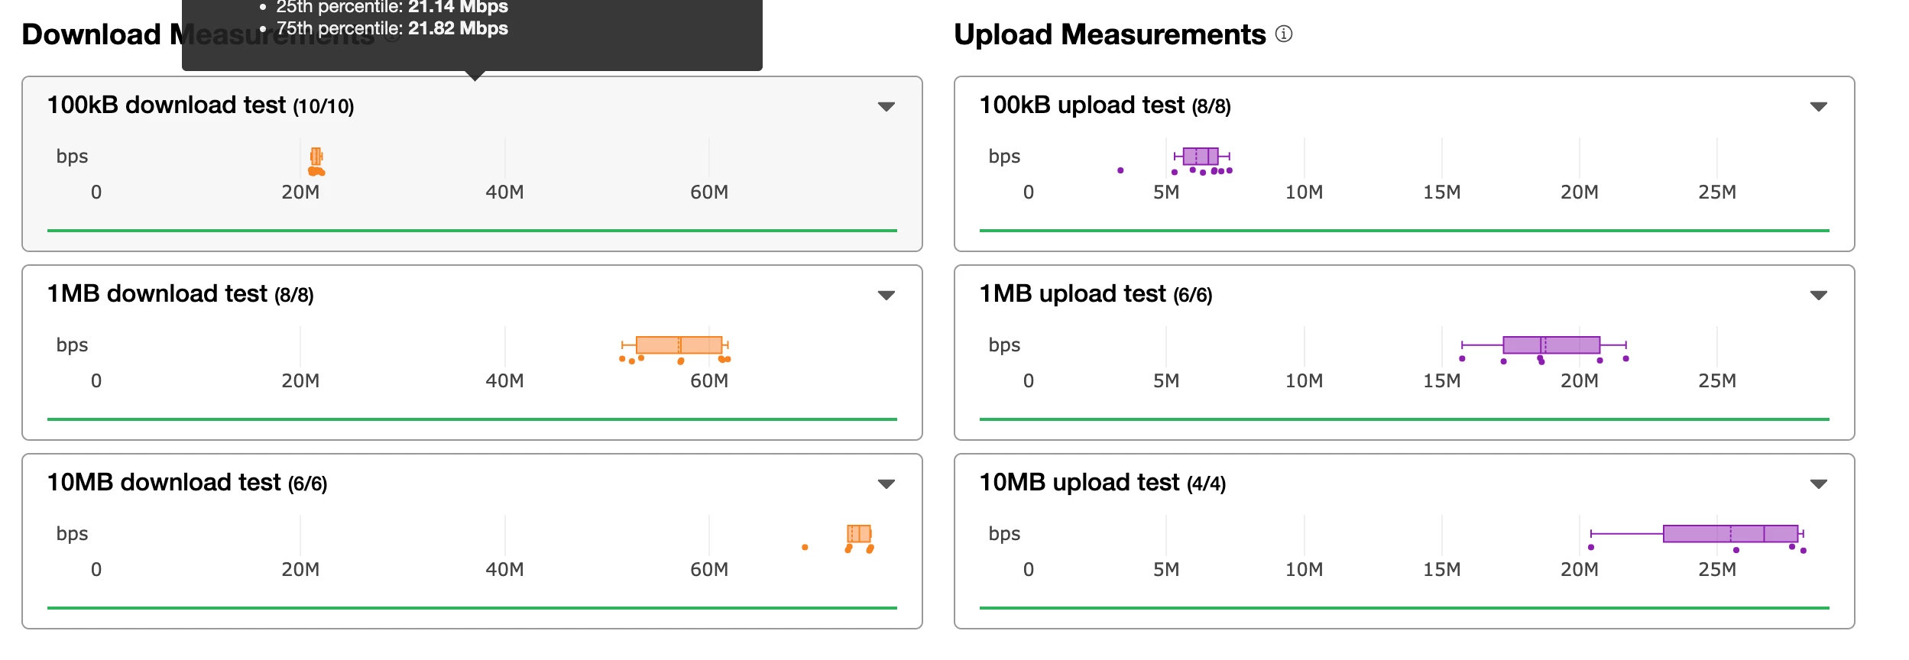Viewport: 1909px width, 660px height.
Task: Click the leftmost outlier dot in 100kB upload
Action: point(1120,170)
